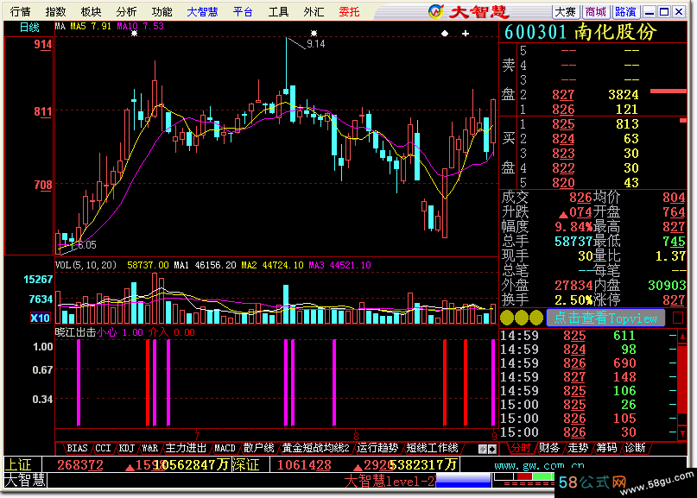Click the 大智慧 status bar label
The width and height of the screenshot is (697, 498).
click(25, 480)
